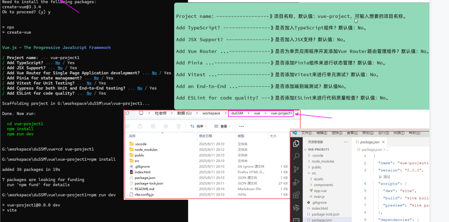
Task: Open the 文件(F) menu in VS Code
Action: 306,133
